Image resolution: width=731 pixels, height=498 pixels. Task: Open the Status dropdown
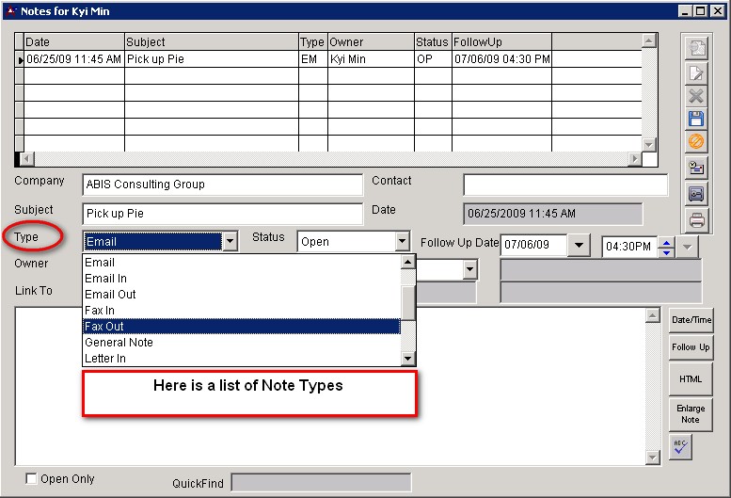coord(402,242)
